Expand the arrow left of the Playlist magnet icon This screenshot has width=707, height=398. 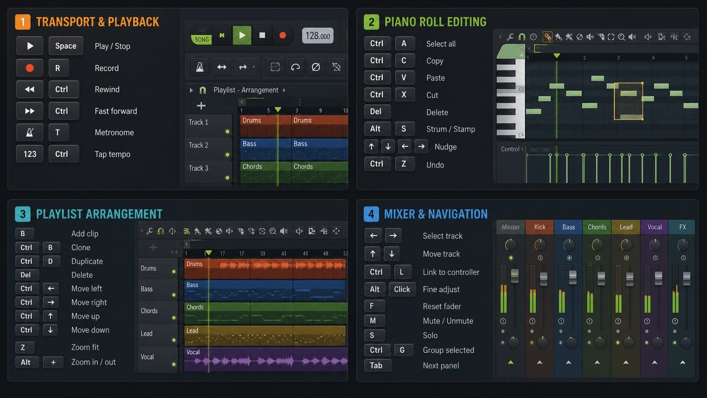[x=191, y=90]
